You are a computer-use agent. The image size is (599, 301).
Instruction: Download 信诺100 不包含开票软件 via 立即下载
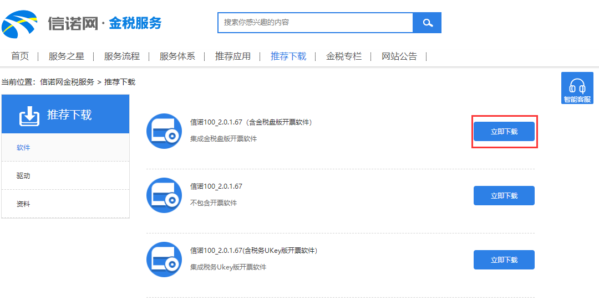504,195
